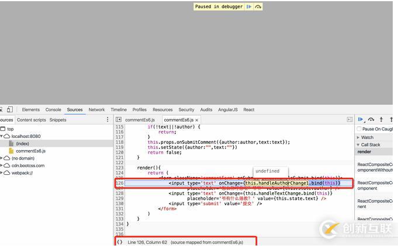398x246 pixels.
Task: Click line number 126 in gutter
Action: [x=119, y=183]
